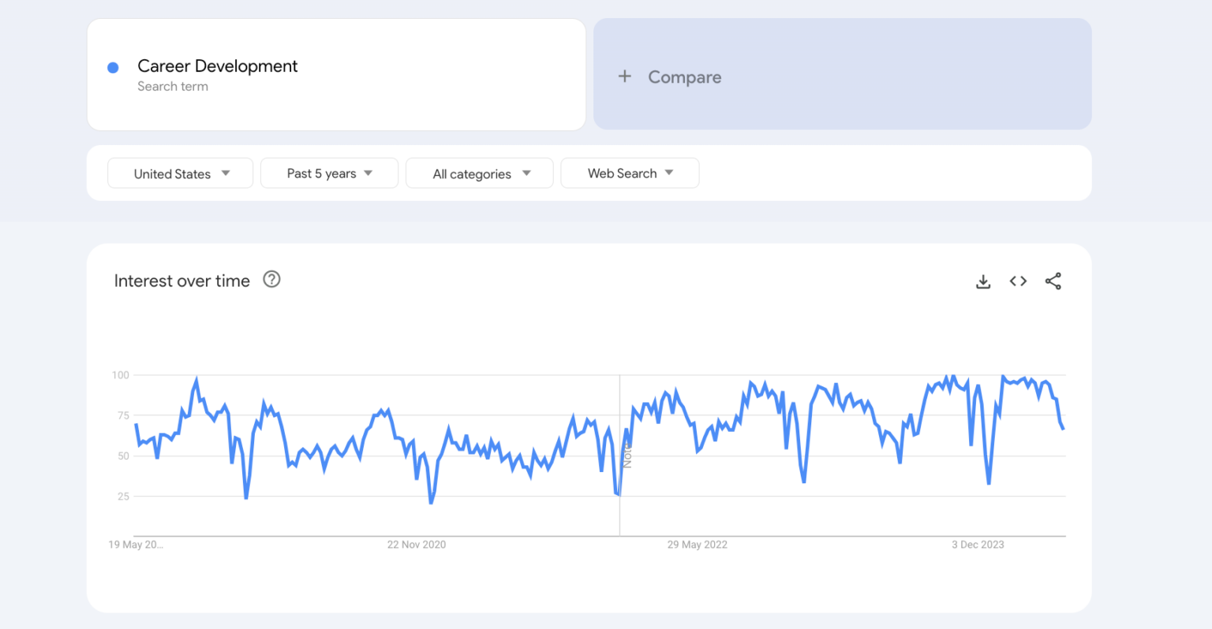Viewport: 1212px width, 629px height.
Task: Click the plus icon to add comparison term
Action: tap(624, 76)
